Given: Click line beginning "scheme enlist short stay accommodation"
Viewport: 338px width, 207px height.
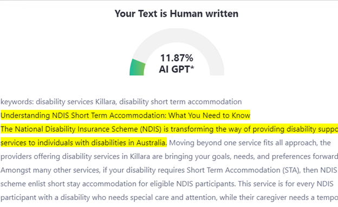Looking at the screenshot, I should point(167,184).
